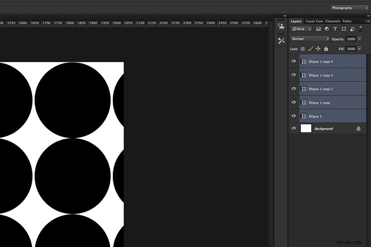Enable lock image pixels brush icon
371x247 pixels.
(311, 49)
